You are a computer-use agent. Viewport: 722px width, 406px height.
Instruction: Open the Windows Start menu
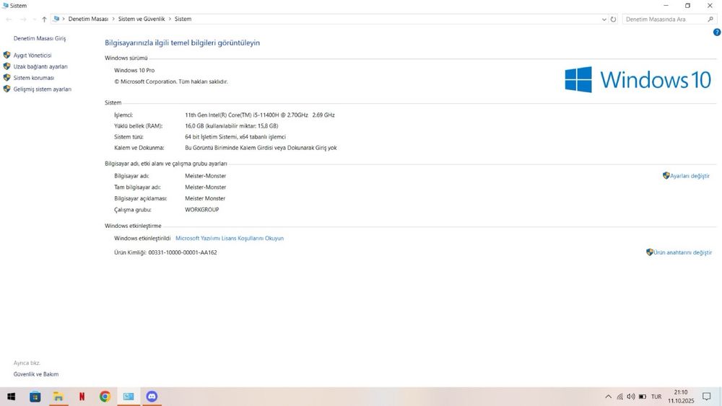pyautogui.click(x=11, y=397)
